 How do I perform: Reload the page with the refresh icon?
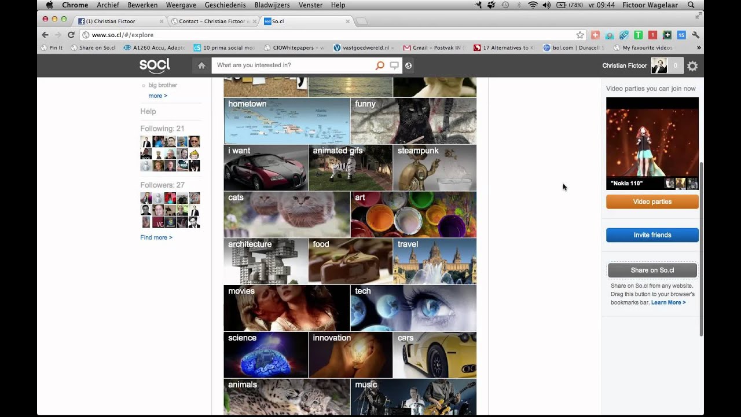[71, 35]
